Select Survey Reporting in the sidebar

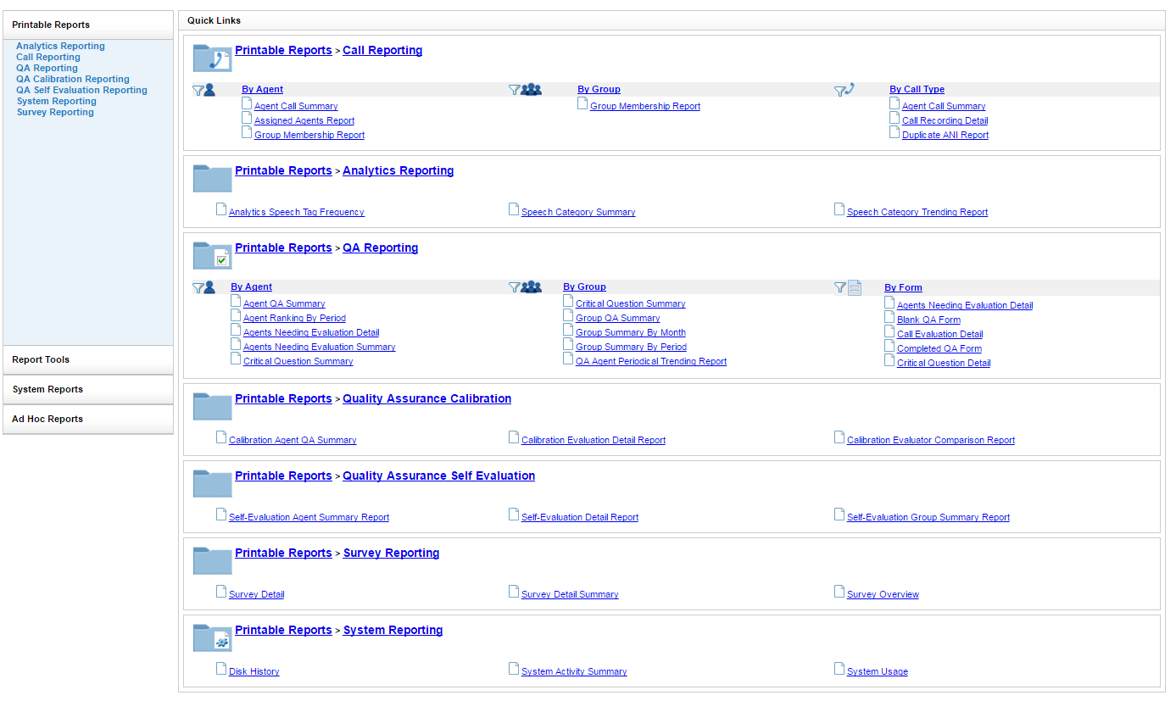[55, 112]
